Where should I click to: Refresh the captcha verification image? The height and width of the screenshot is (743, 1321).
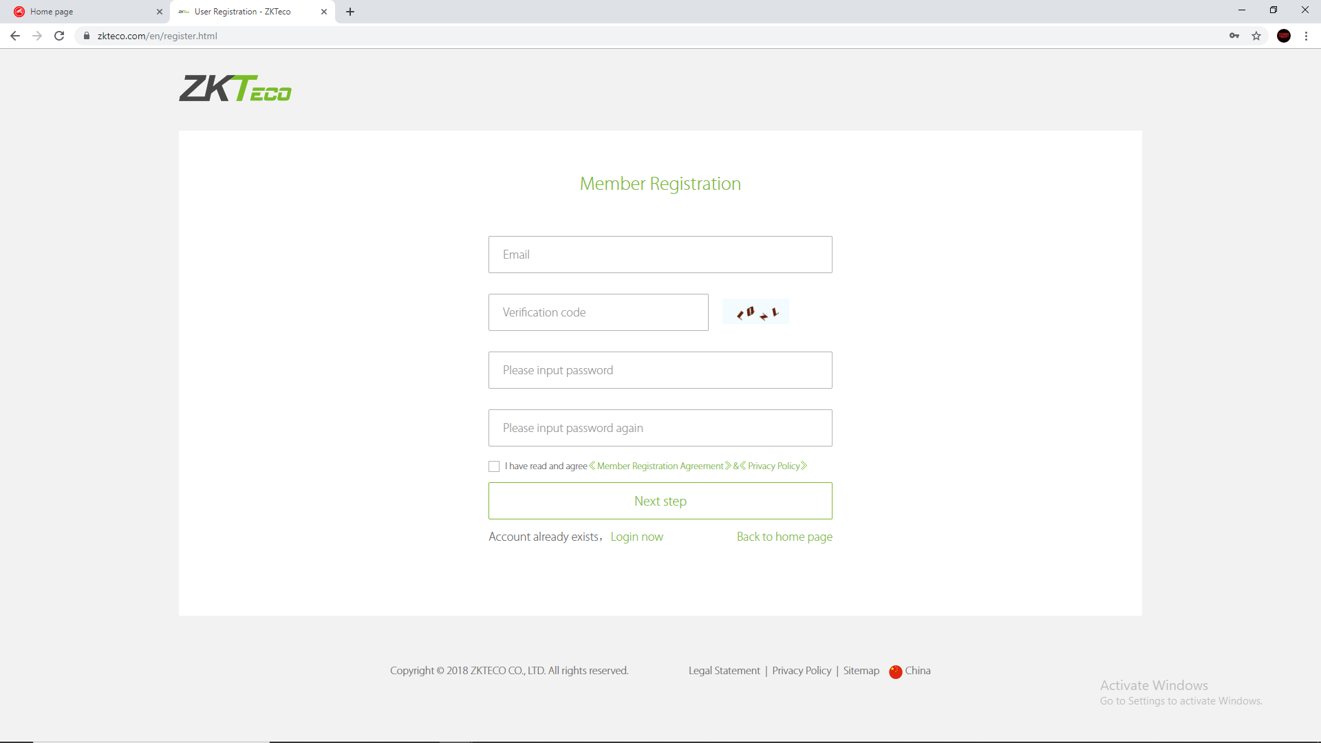(x=755, y=312)
